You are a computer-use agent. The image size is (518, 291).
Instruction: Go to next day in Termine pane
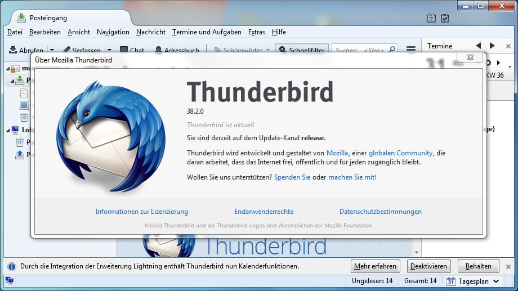pos(492,46)
